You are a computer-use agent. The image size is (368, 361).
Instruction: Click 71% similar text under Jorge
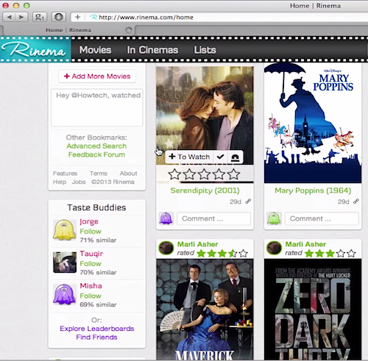[x=98, y=240]
